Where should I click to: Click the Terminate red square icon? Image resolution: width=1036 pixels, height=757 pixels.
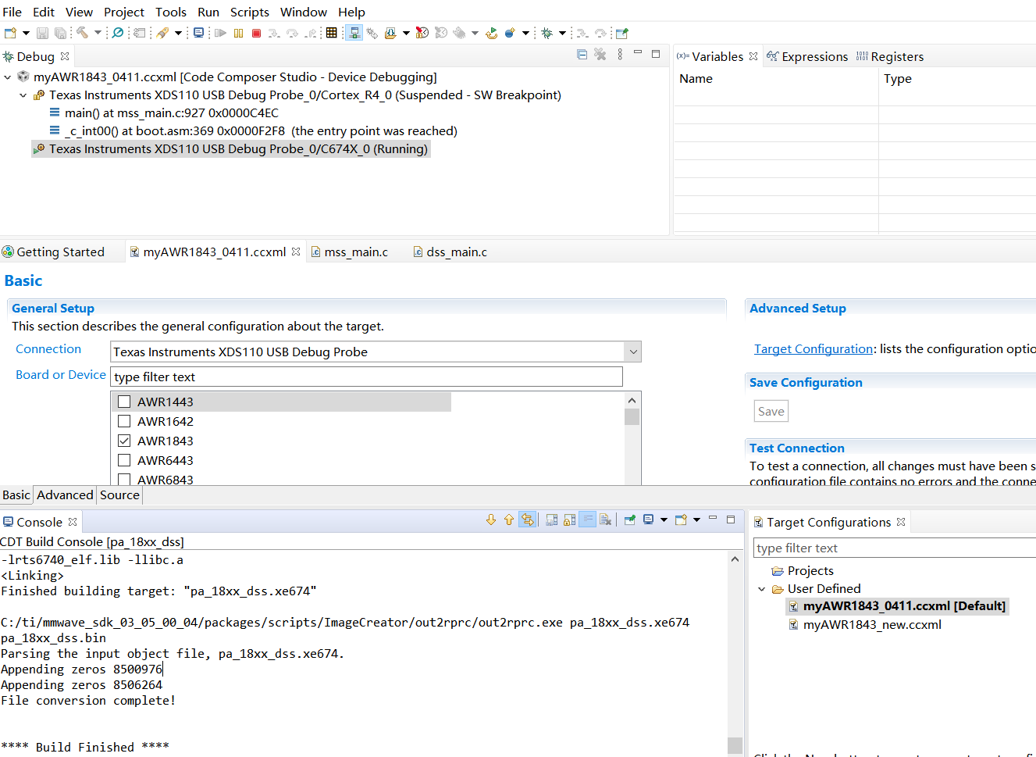[x=256, y=33]
